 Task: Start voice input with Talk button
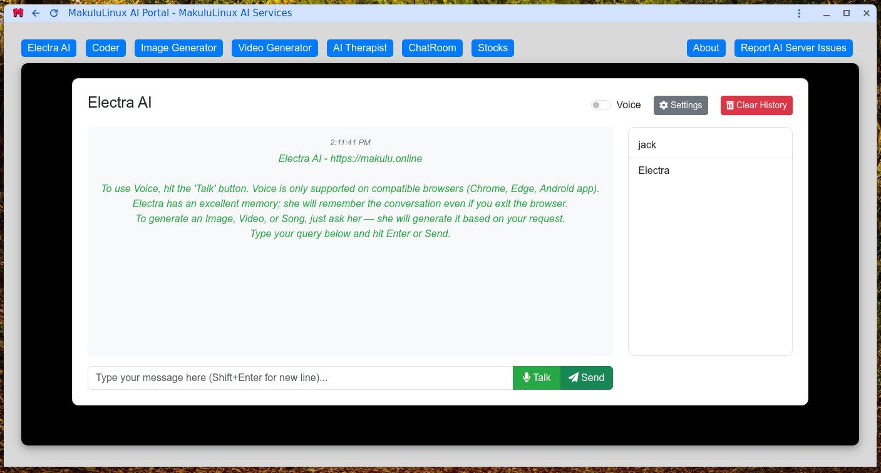point(537,378)
